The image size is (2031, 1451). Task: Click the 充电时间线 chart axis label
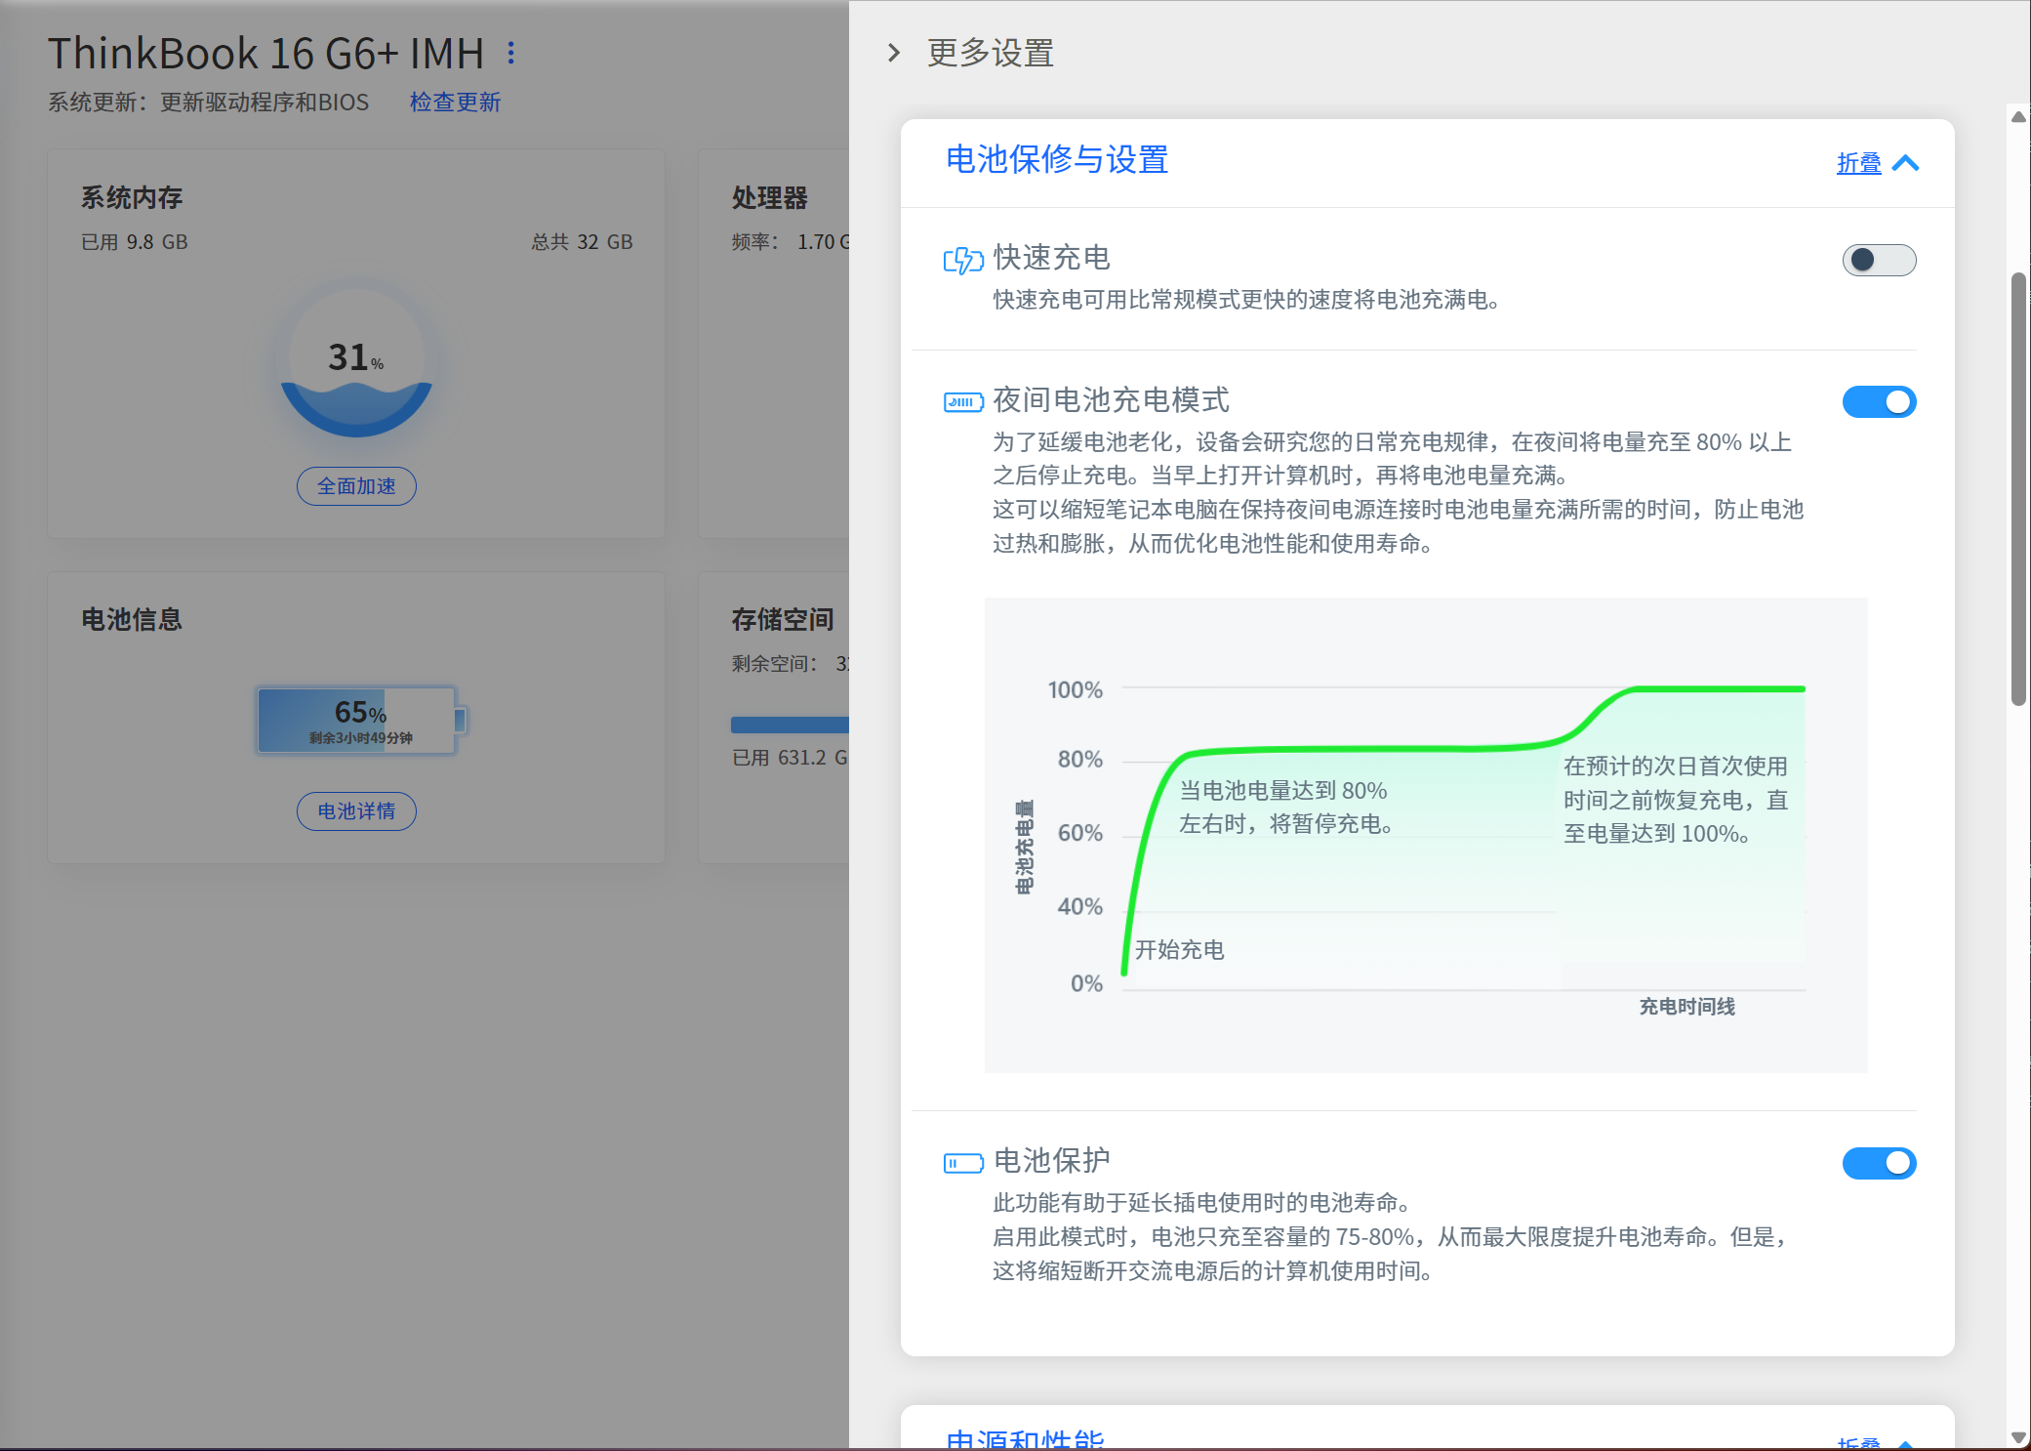(x=1686, y=1007)
